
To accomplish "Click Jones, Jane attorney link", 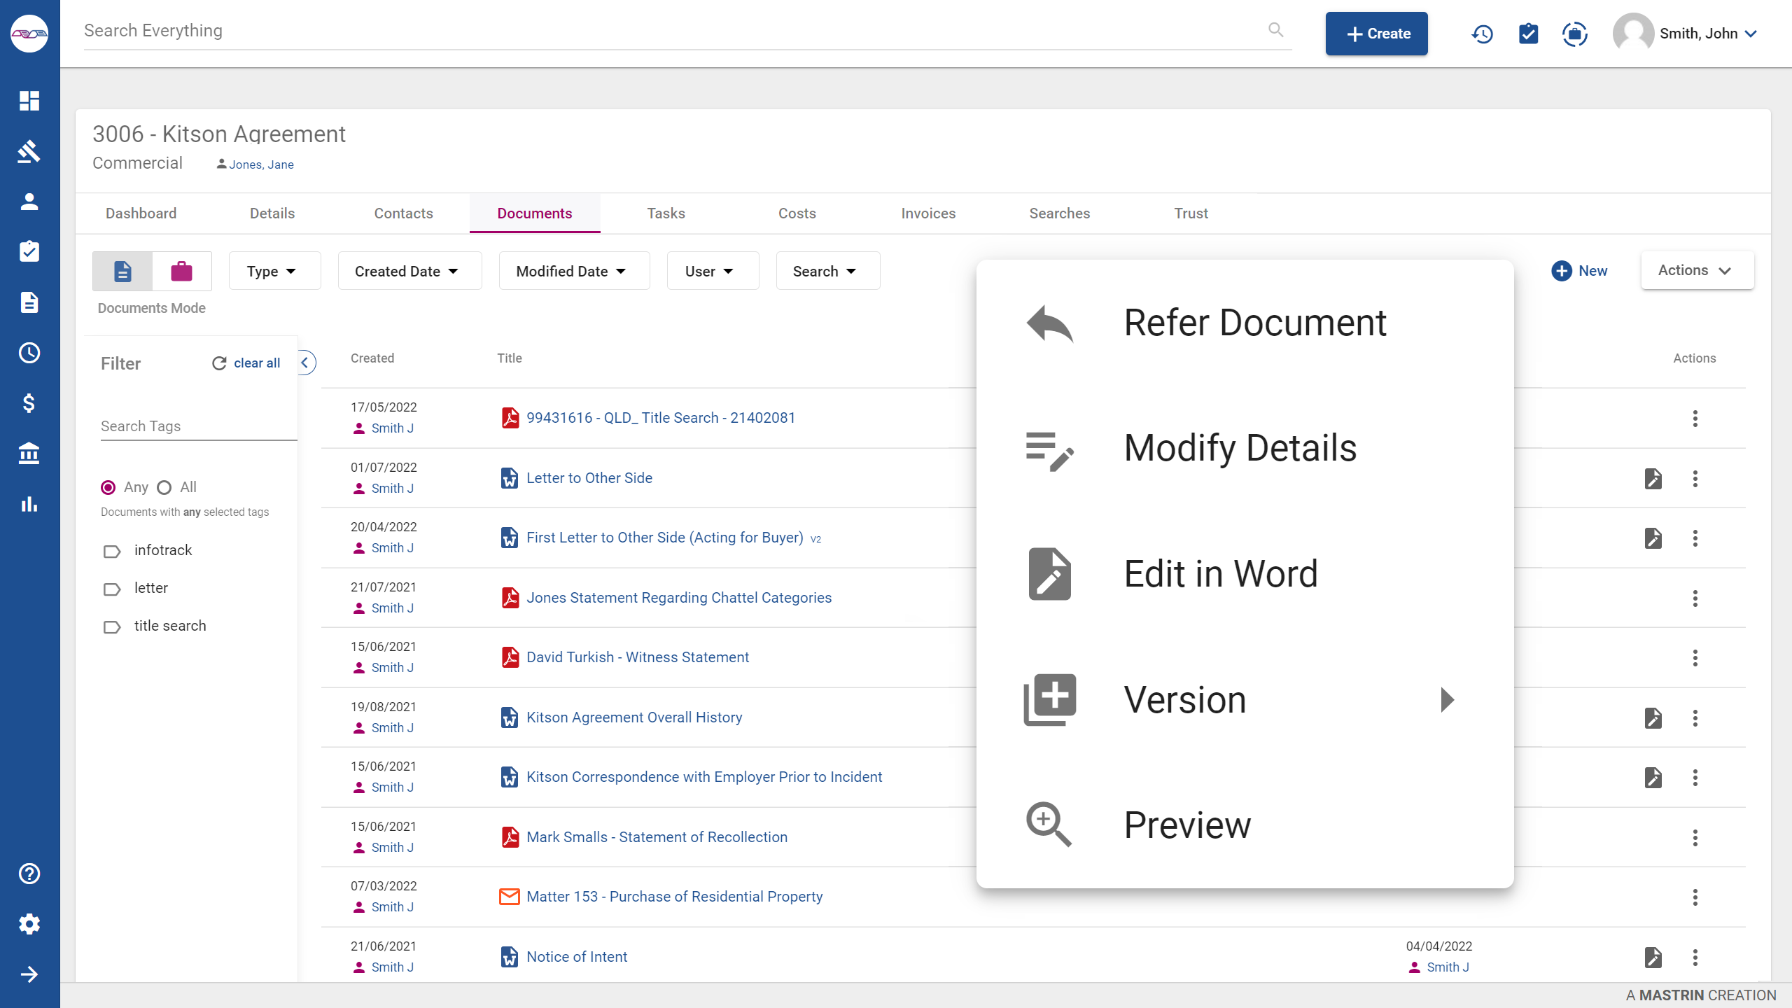I will [261, 164].
